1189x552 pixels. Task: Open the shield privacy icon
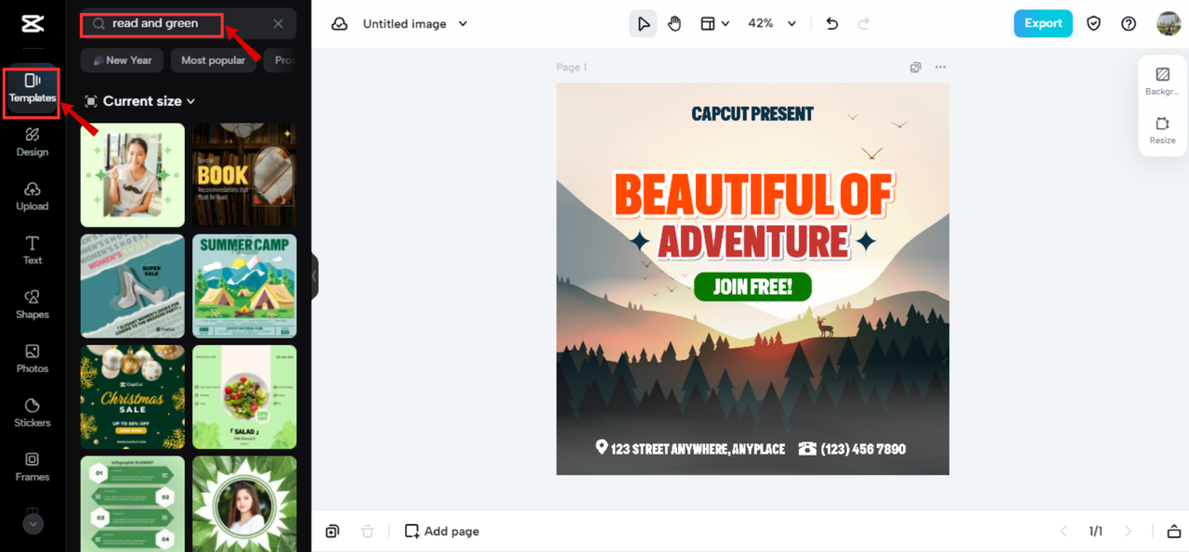pos(1094,24)
